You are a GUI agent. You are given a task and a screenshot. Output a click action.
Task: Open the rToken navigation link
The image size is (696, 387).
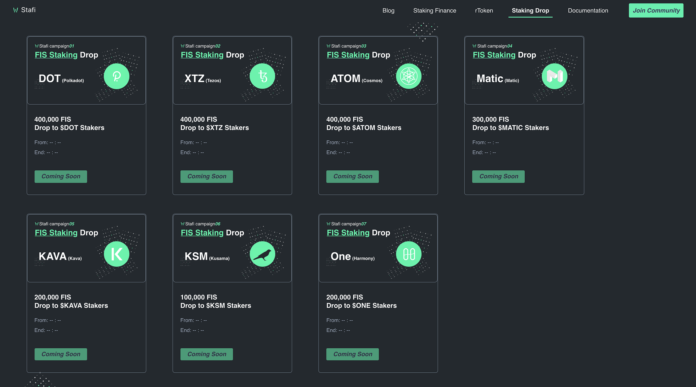pyautogui.click(x=484, y=11)
